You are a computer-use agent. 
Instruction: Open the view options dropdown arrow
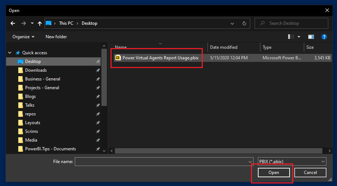(299, 37)
